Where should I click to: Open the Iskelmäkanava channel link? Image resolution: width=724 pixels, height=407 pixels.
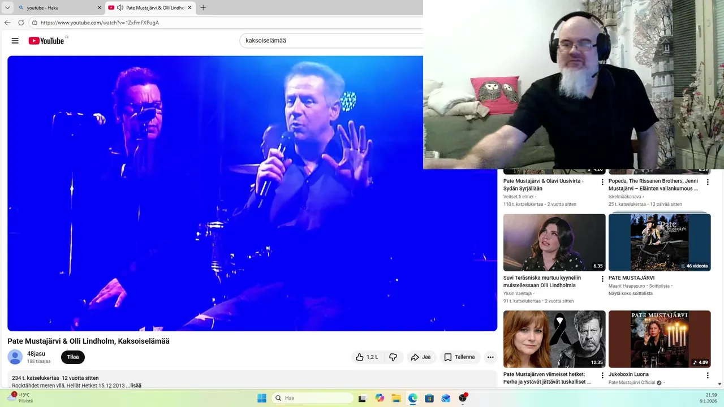(x=625, y=197)
